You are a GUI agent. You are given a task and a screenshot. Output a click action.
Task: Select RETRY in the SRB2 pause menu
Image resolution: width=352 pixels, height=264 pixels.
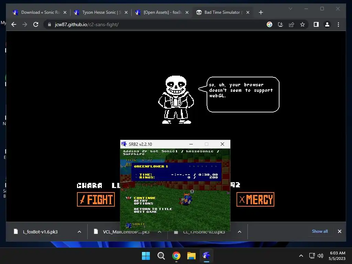point(141,201)
